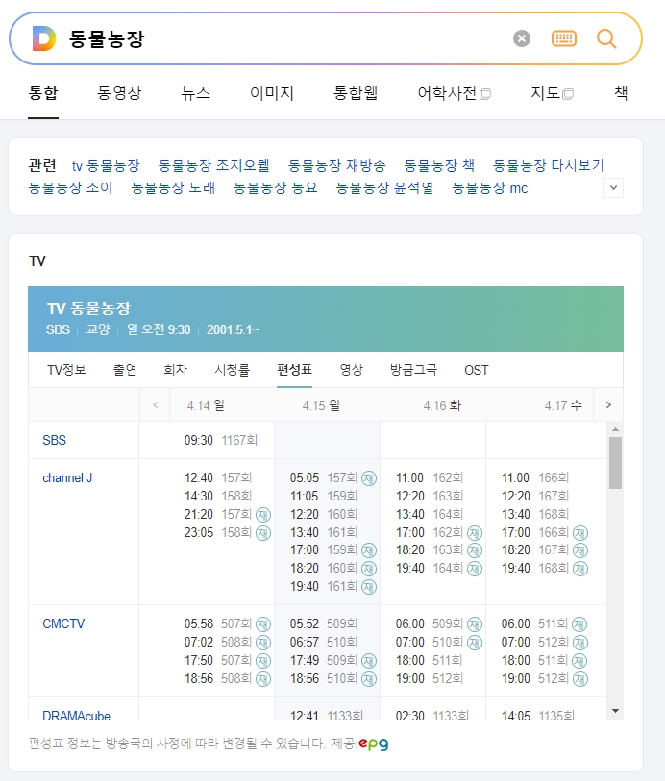Click related search 동물농장 책
The height and width of the screenshot is (781, 665).
(x=439, y=166)
